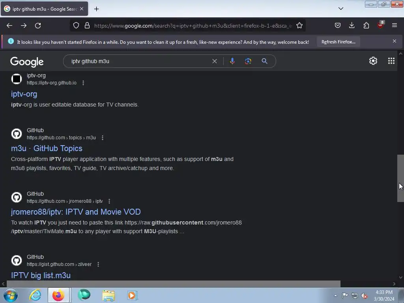Open the green globe taskbar app
The width and height of the screenshot is (404, 303).
[x=84, y=295]
